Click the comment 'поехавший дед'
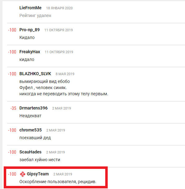 (x=35, y=138)
